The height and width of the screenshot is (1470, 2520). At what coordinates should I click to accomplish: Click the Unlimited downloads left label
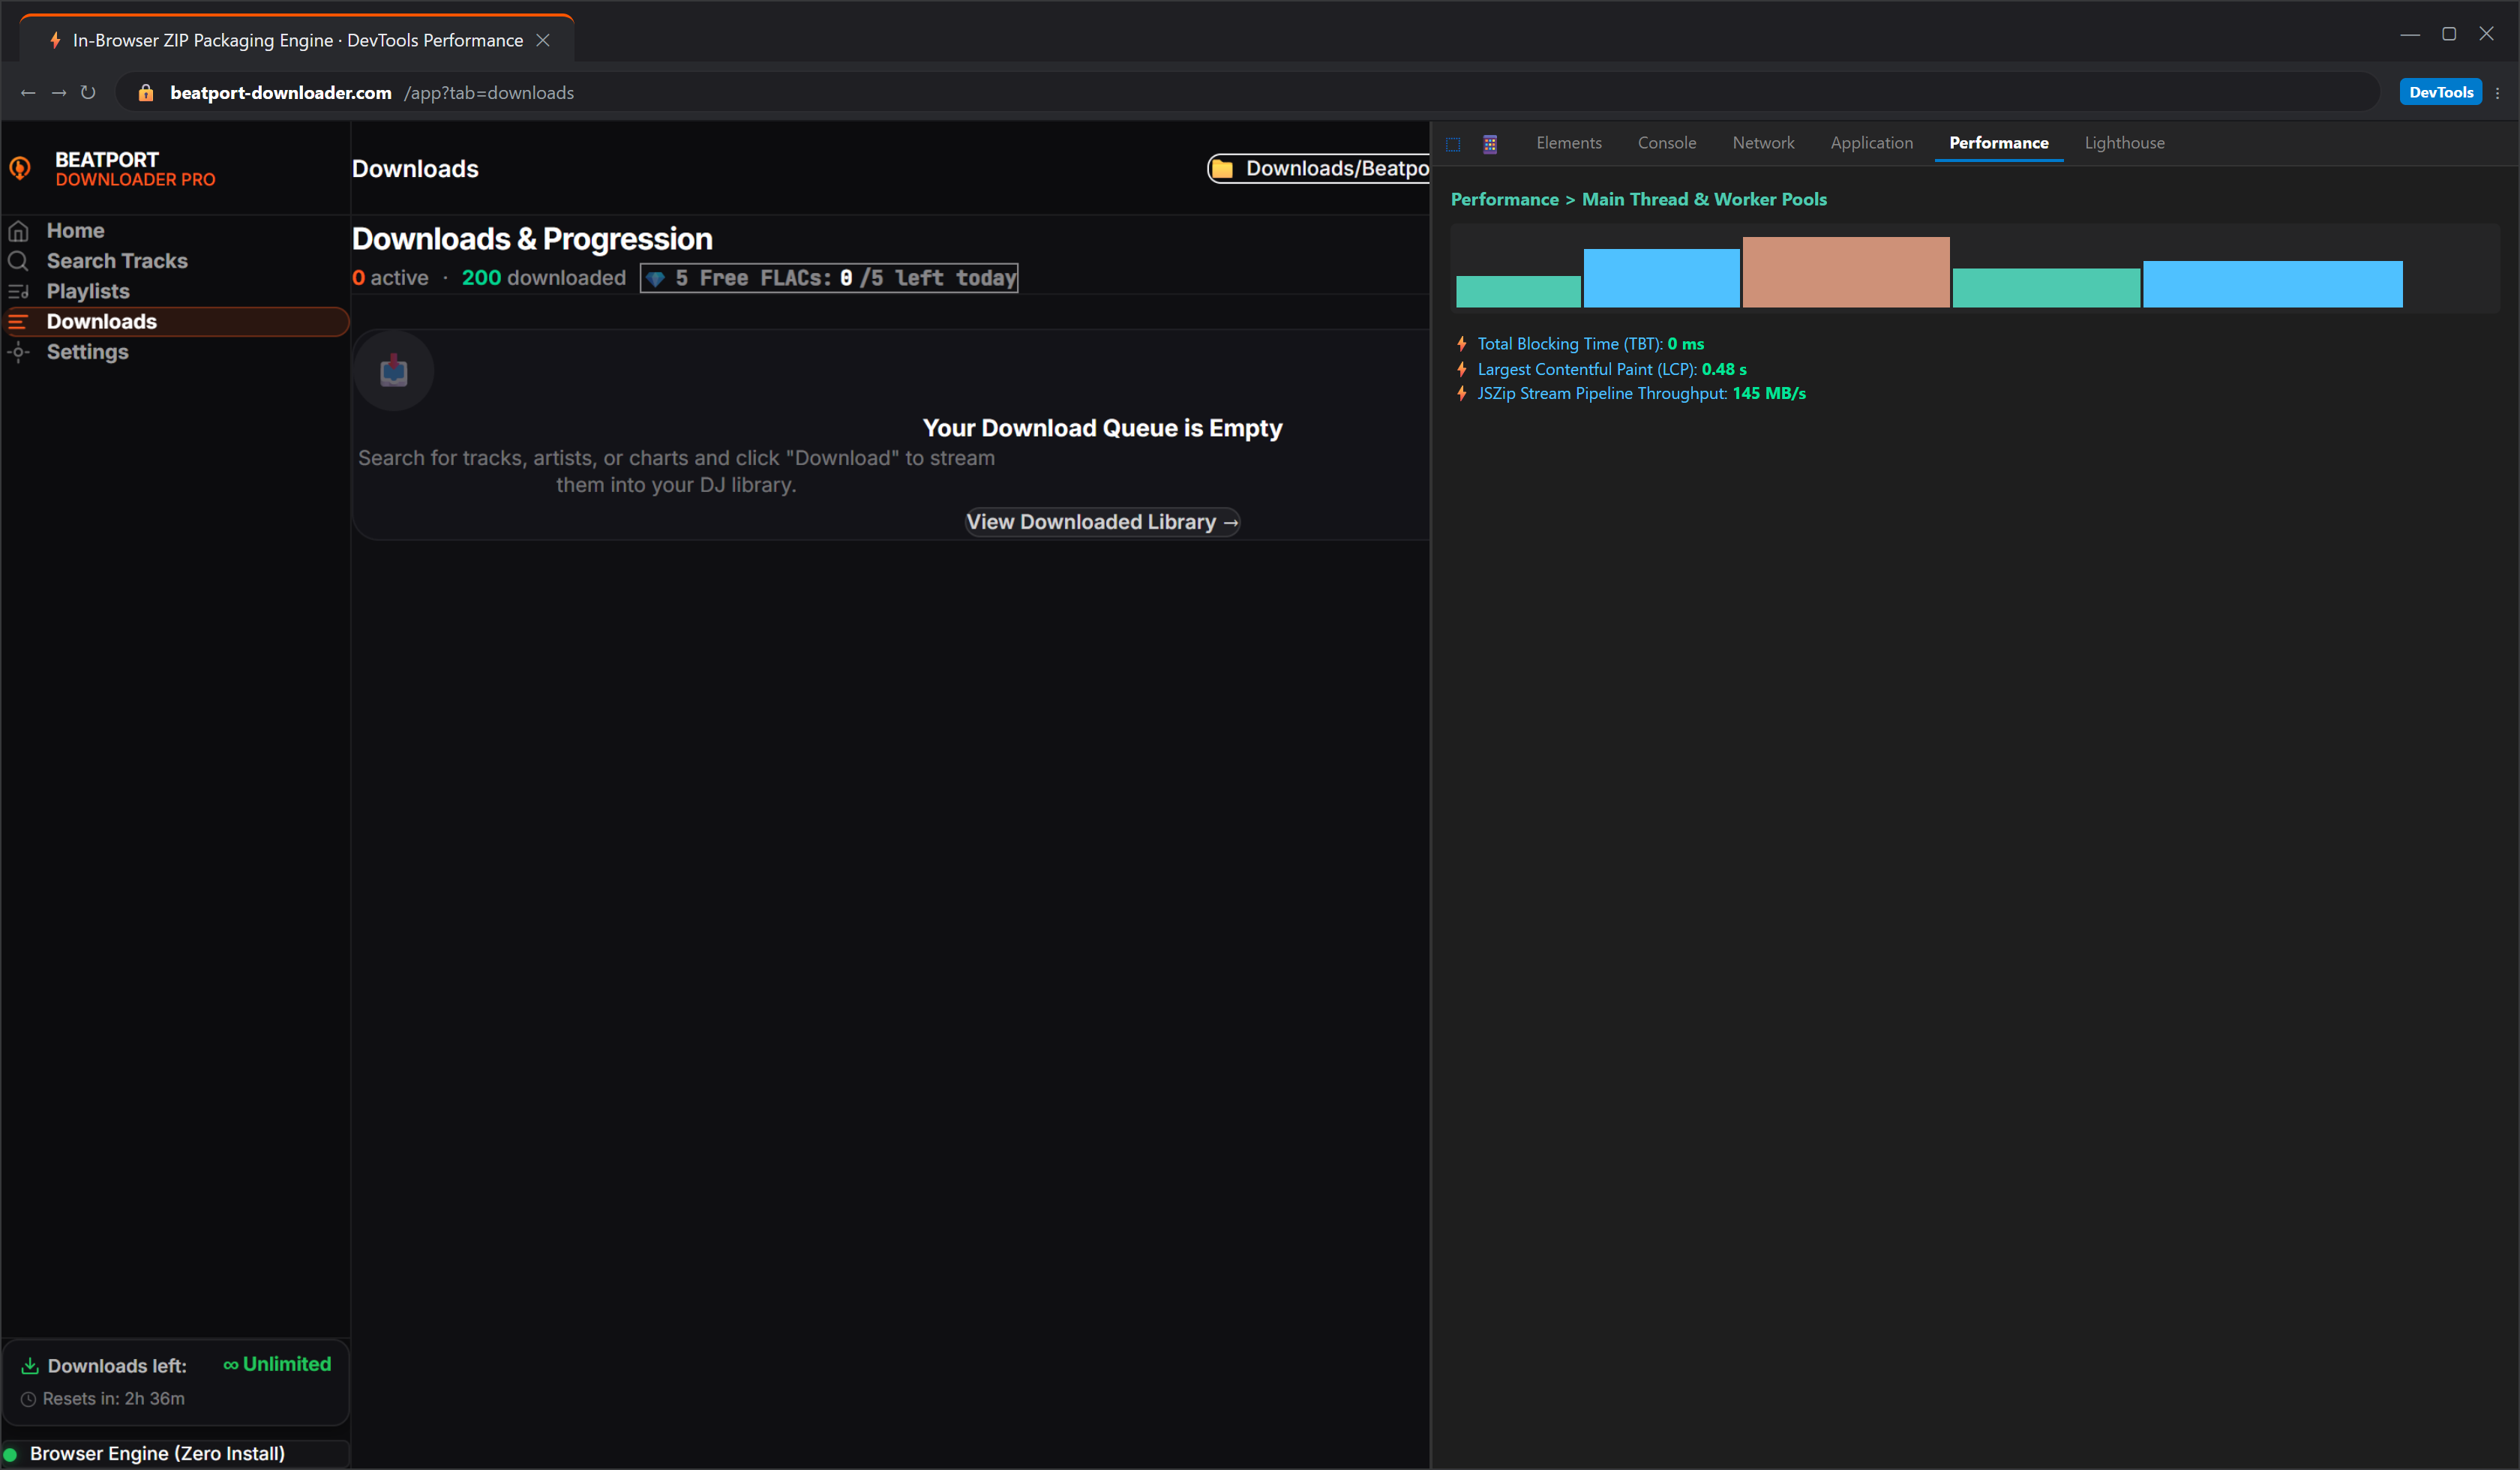[x=277, y=1365]
